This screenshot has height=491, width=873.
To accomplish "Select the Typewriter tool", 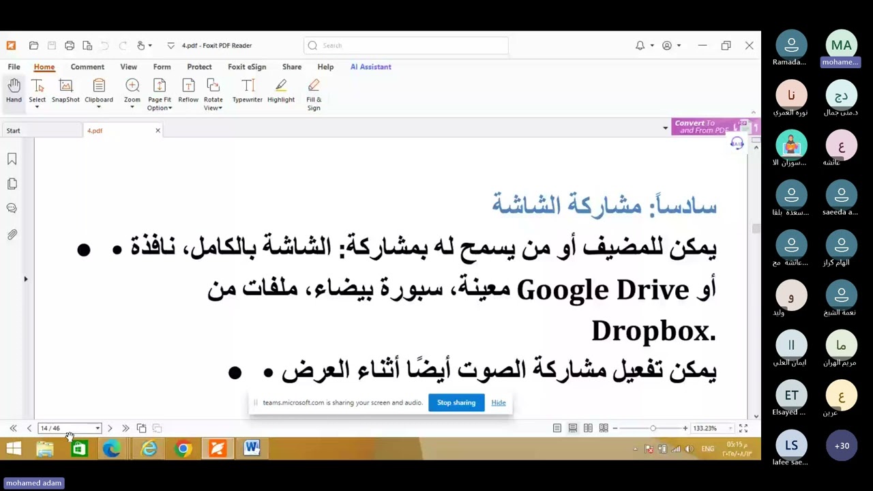I will tap(248, 90).
